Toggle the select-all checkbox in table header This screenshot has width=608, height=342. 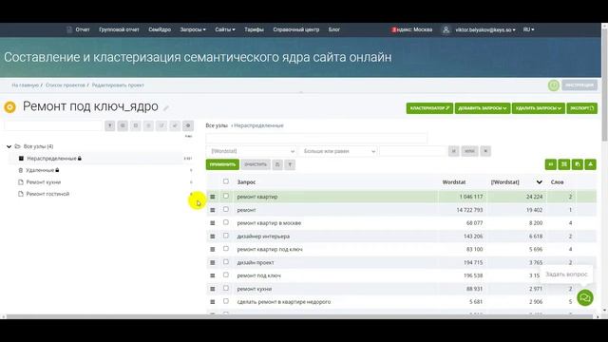pos(226,181)
